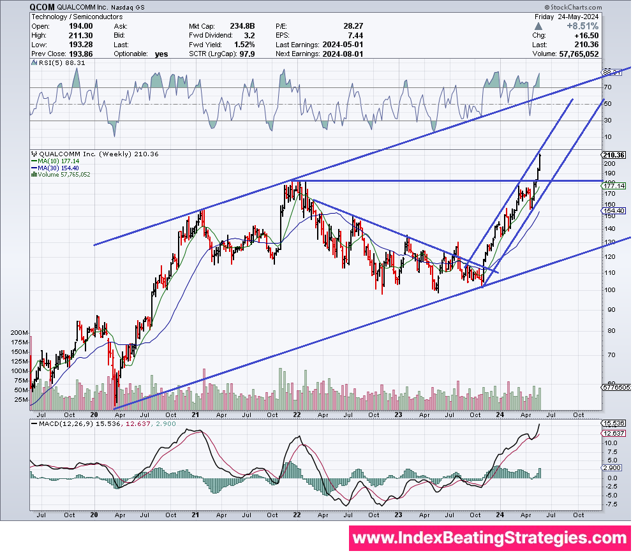Click the RSI(5) 88.31 indicator label
This screenshot has width=638, height=558.
(x=62, y=63)
